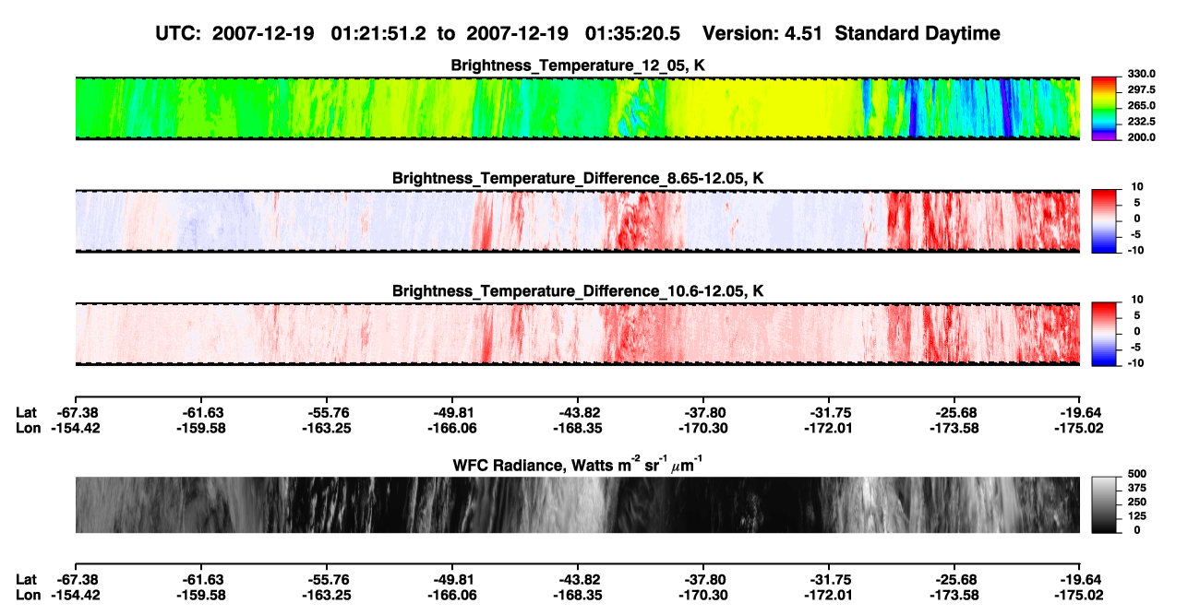1200x615 pixels.
Task: Click longitude -166.06 on the axis under the 10.6-12.05 panel
Action: pos(452,428)
